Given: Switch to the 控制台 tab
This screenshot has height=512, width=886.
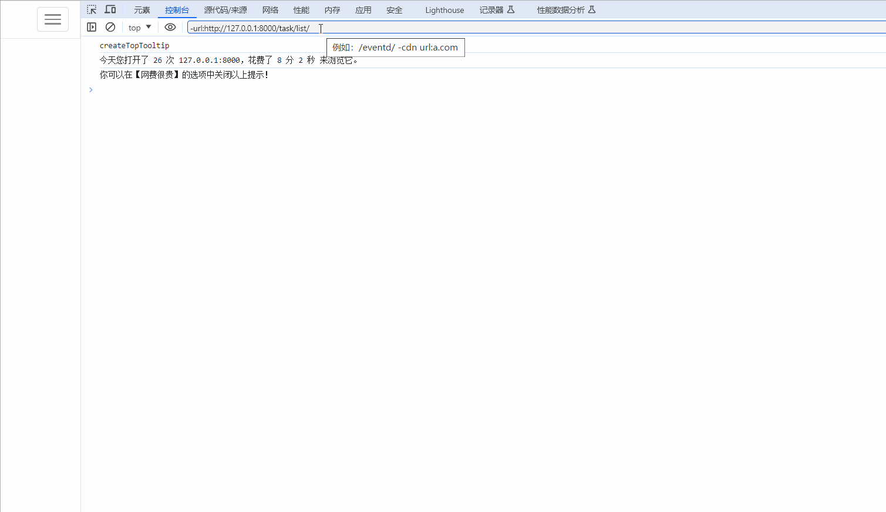Looking at the screenshot, I should point(177,10).
